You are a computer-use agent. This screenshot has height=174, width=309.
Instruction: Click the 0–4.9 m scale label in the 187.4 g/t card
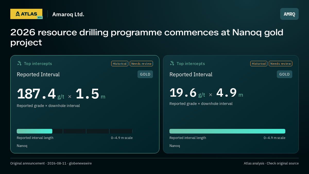tap(122, 138)
